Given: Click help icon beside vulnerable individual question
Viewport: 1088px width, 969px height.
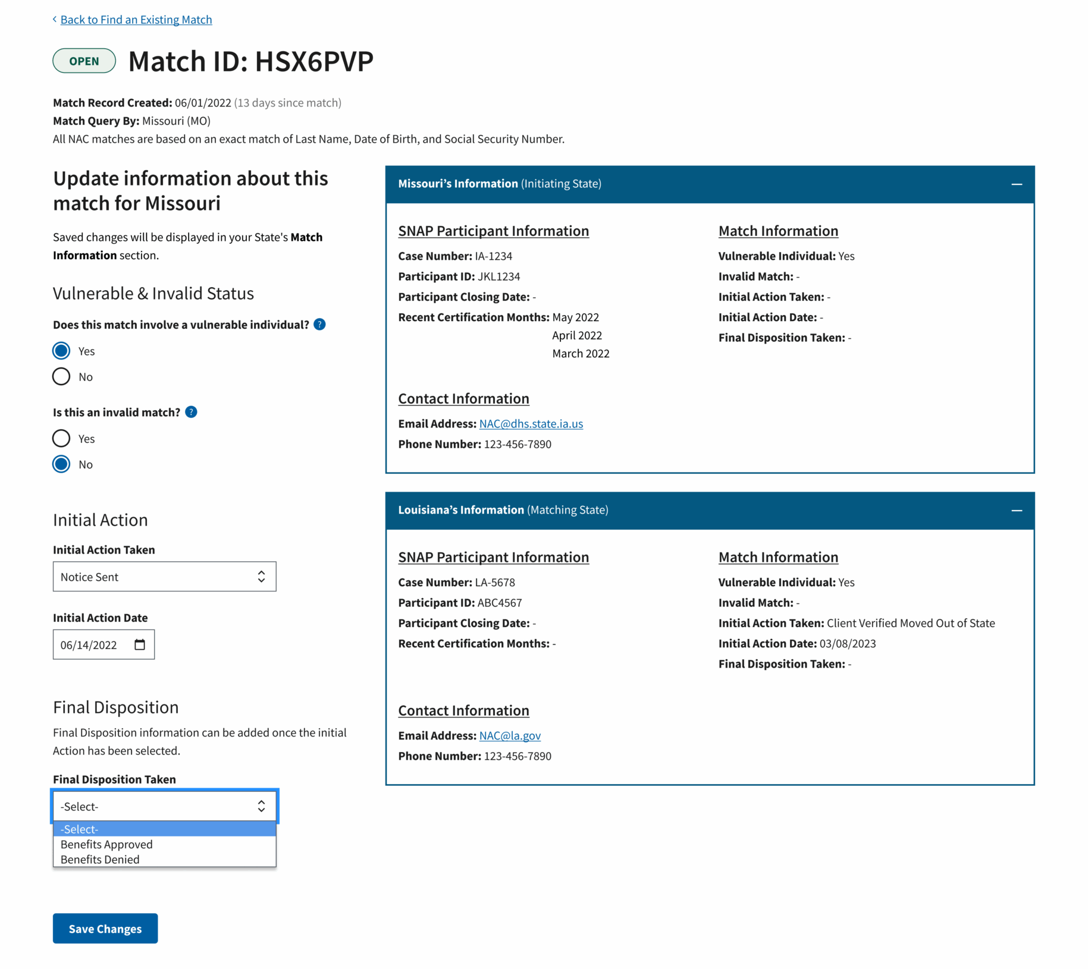Looking at the screenshot, I should point(319,325).
